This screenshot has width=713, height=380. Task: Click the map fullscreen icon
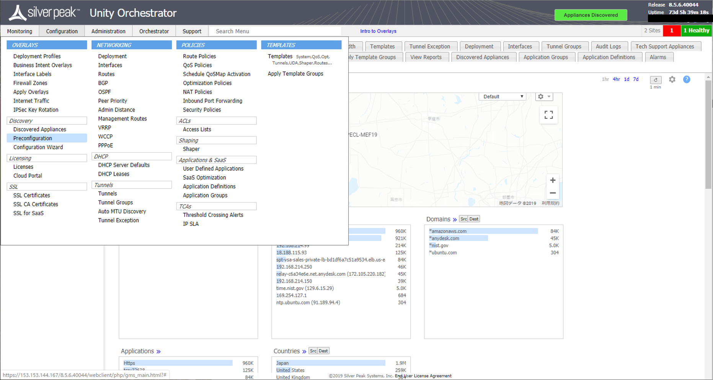548,115
